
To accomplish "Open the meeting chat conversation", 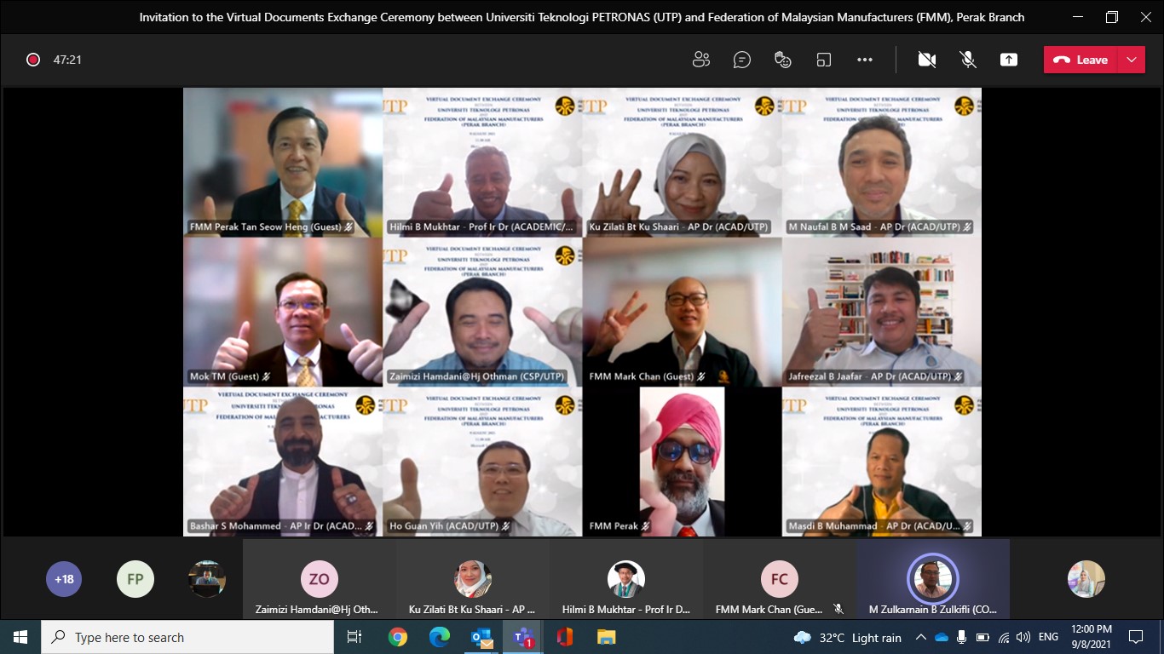I will pos(742,60).
